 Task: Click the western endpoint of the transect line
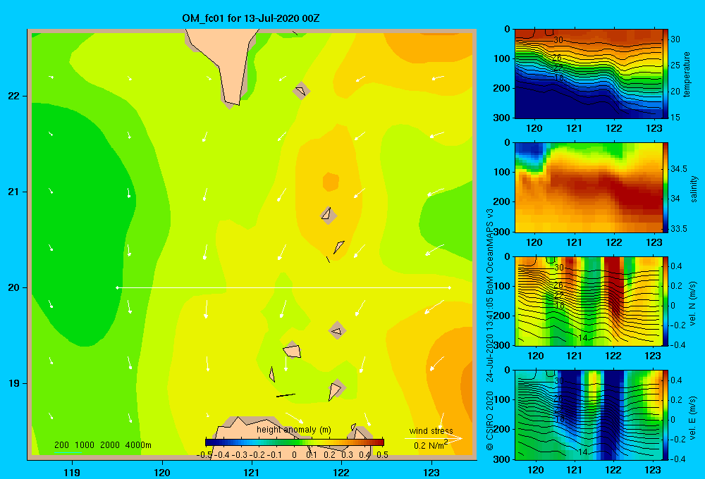pos(117,287)
